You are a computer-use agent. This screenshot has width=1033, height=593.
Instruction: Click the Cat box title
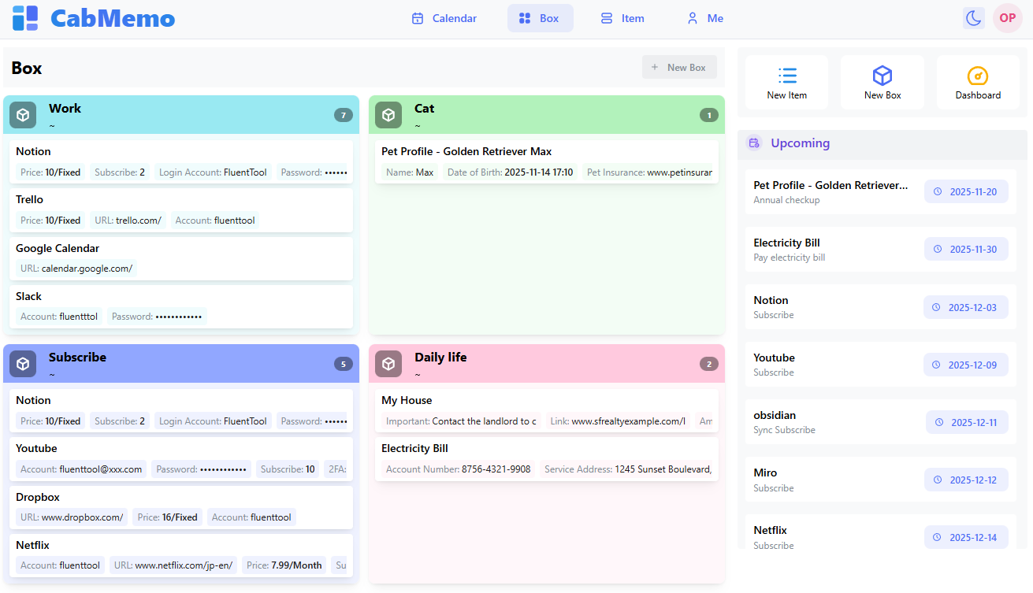click(424, 108)
